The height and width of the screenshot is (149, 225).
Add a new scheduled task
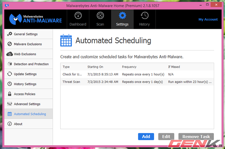tap(146, 136)
